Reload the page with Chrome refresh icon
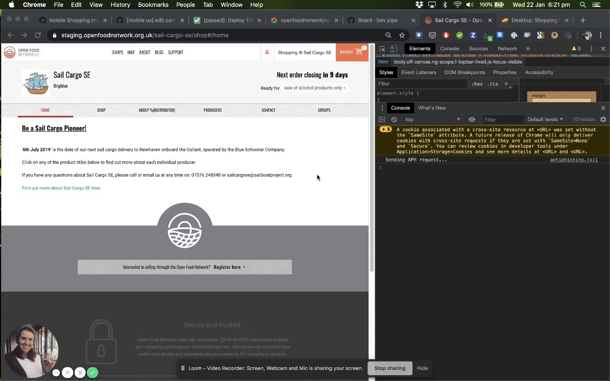Screen dimensions: 610x381 tap(38, 35)
